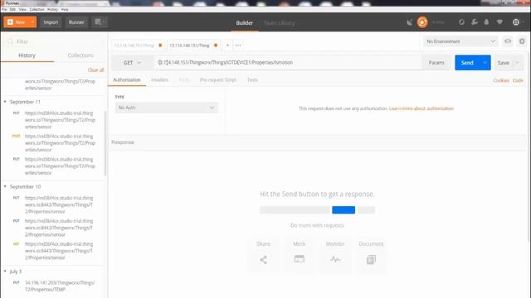Viewport: 531px width, 298px height.
Task: Open notifications bell icon
Action: [486, 22]
